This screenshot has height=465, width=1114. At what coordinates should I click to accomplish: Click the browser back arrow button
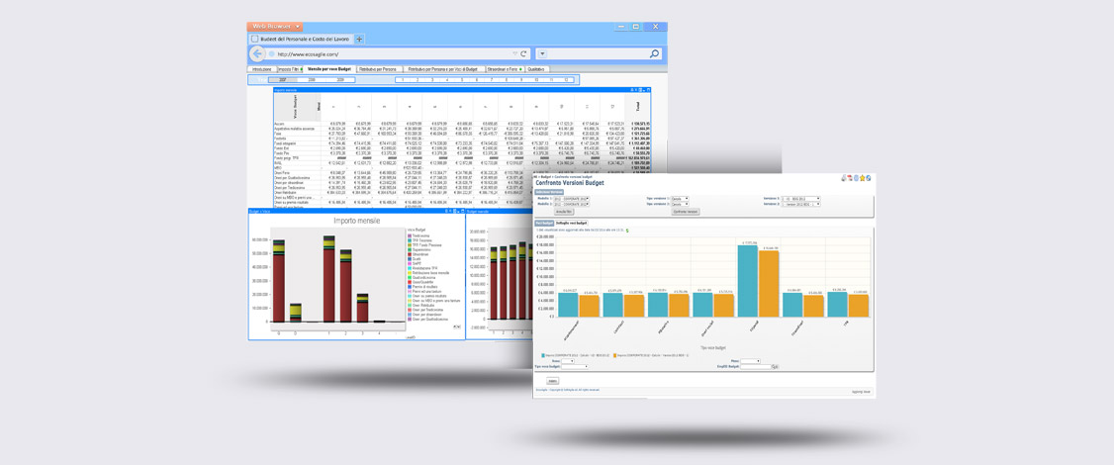tap(257, 53)
